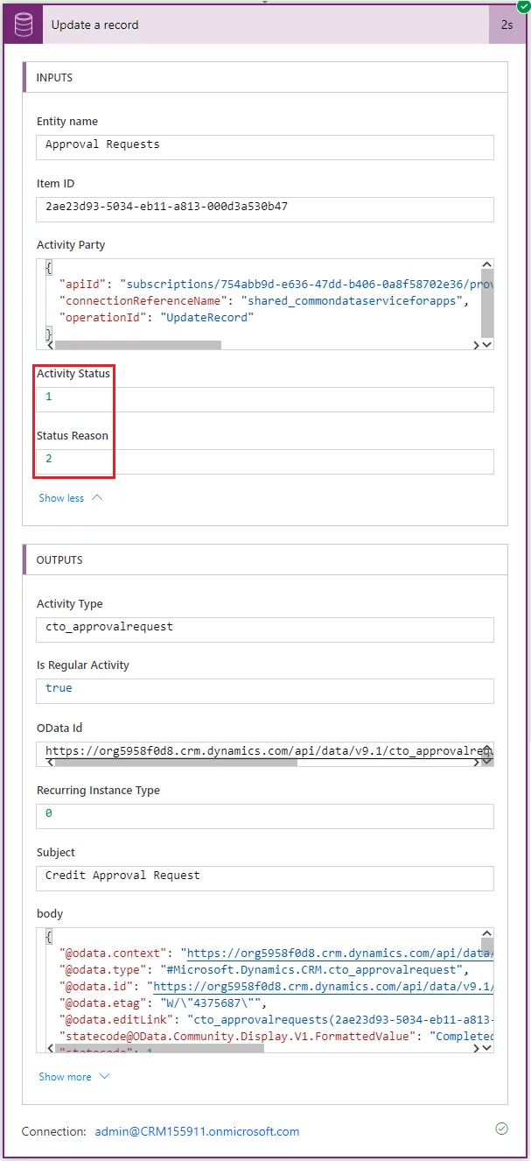Expand outputs with Show more
Image resolution: width=531 pixels, height=1161 pixels.
tap(74, 1077)
